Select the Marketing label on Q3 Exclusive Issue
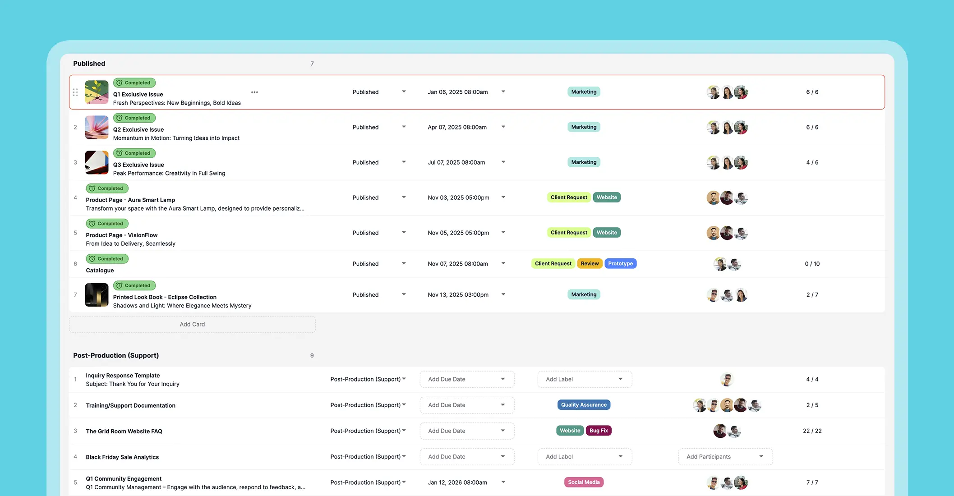 tap(583, 162)
